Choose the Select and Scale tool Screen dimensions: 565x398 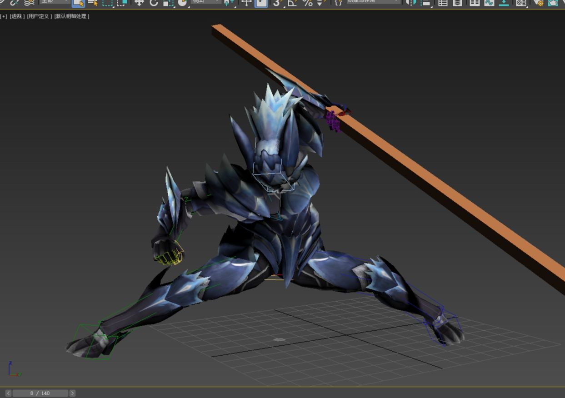pos(168,3)
